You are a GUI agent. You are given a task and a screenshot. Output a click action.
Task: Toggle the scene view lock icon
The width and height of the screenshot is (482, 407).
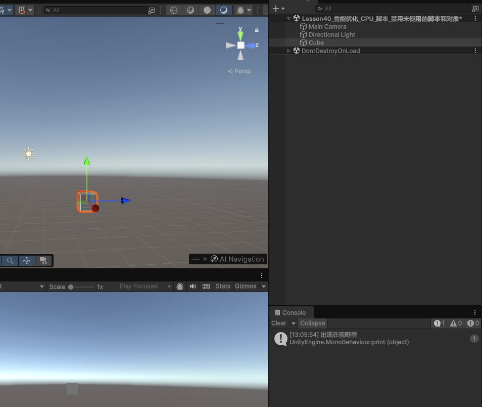tap(257, 30)
